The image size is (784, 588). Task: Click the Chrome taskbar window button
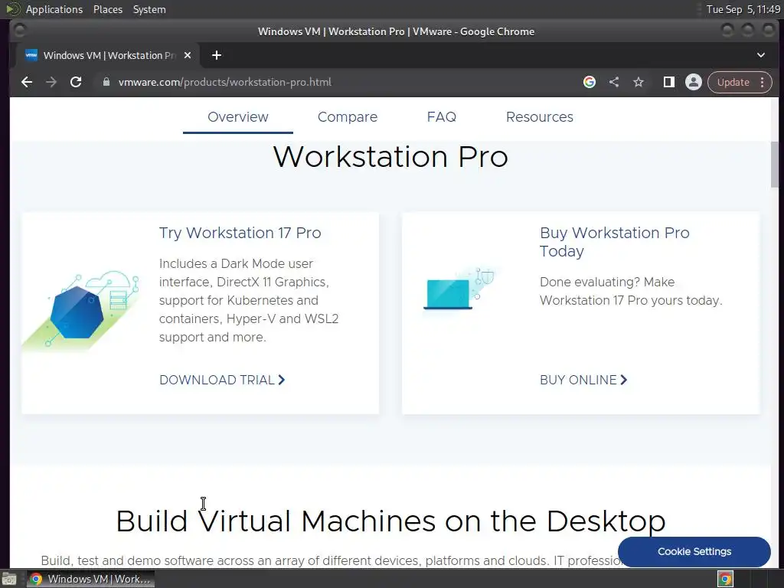coord(90,579)
